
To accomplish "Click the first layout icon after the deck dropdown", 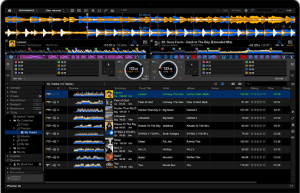I will (72, 10).
